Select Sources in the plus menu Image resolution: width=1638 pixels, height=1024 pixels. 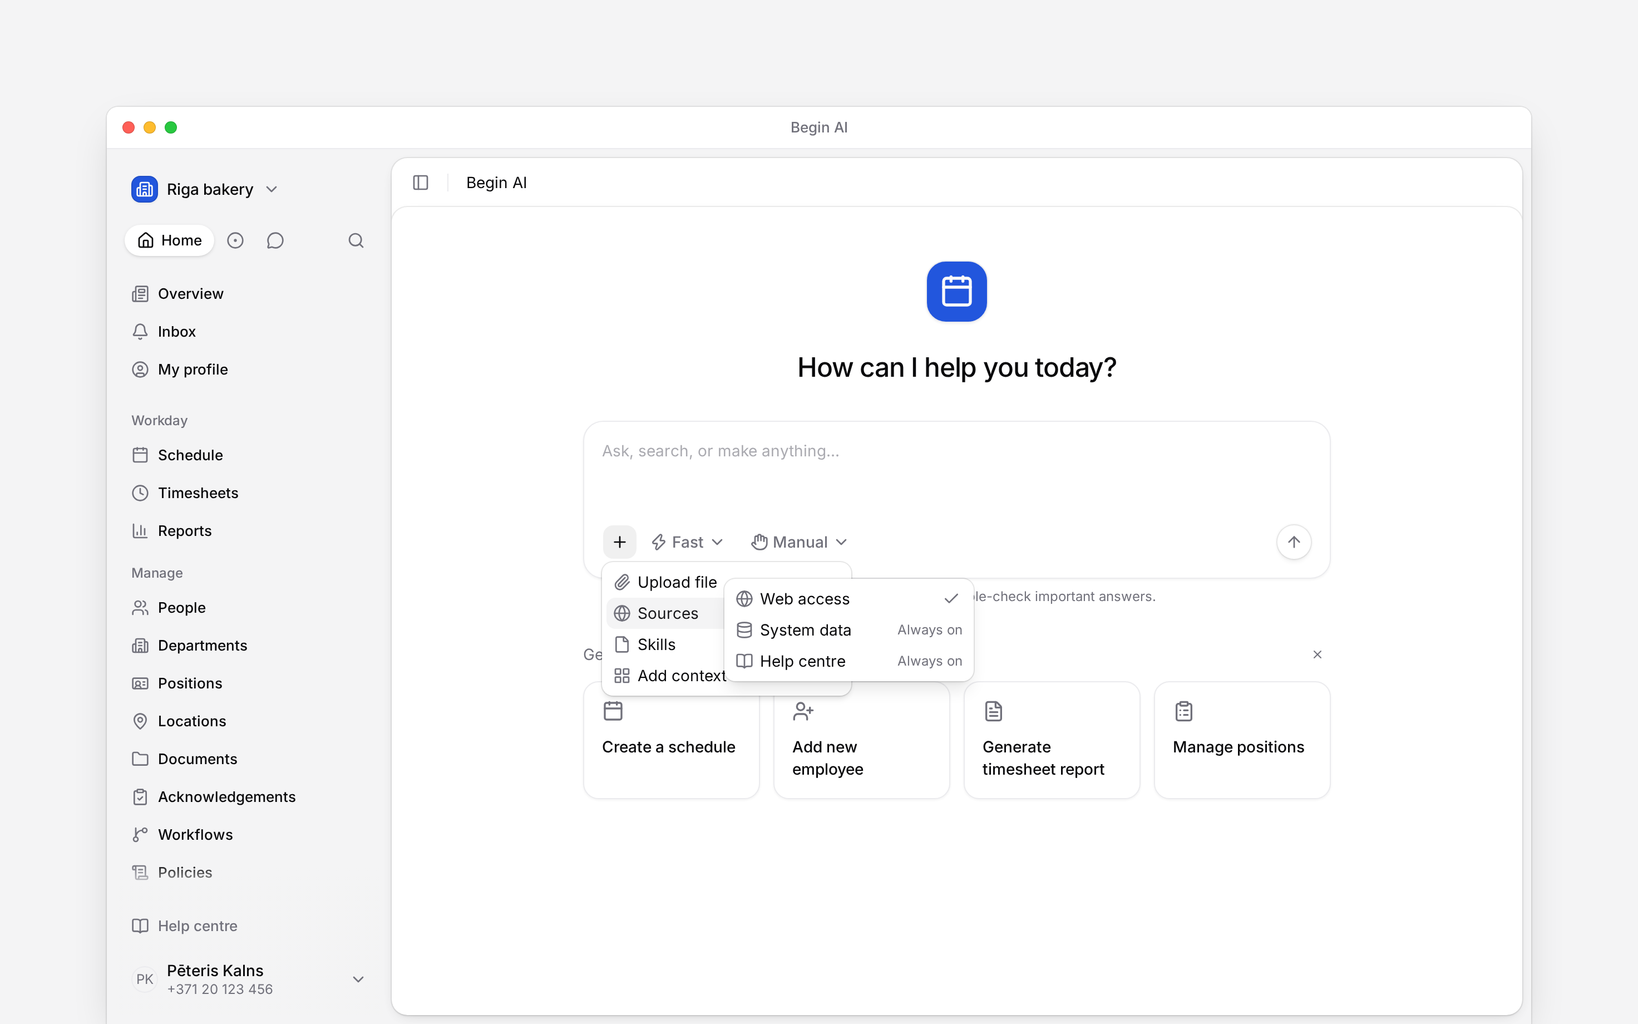pyautogui.click(x=665, y=613)
